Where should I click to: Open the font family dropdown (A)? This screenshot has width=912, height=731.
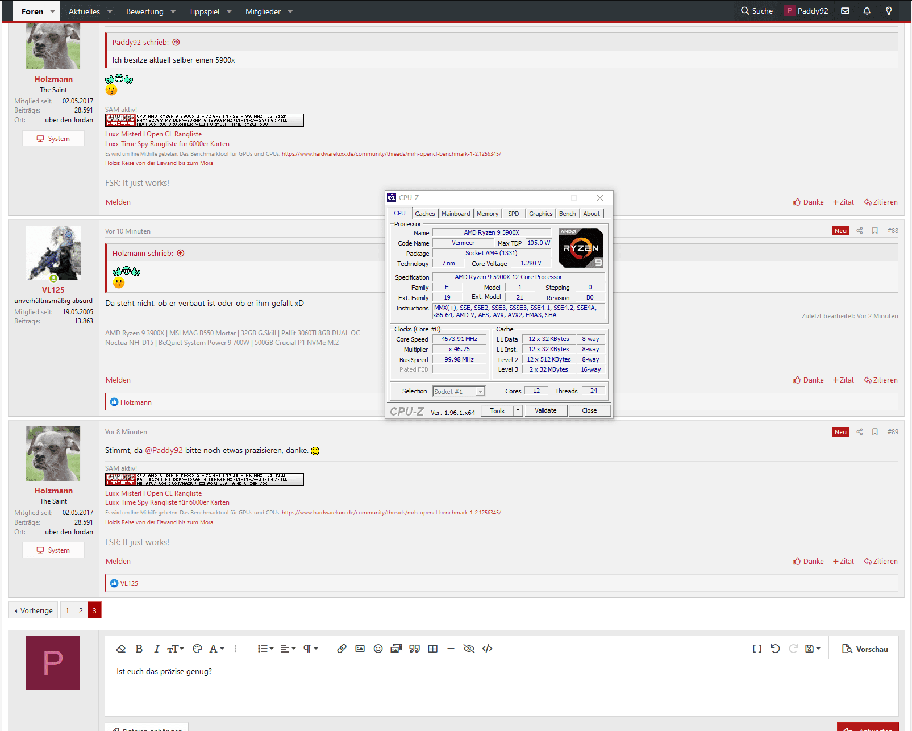click(x=216, y=649)
